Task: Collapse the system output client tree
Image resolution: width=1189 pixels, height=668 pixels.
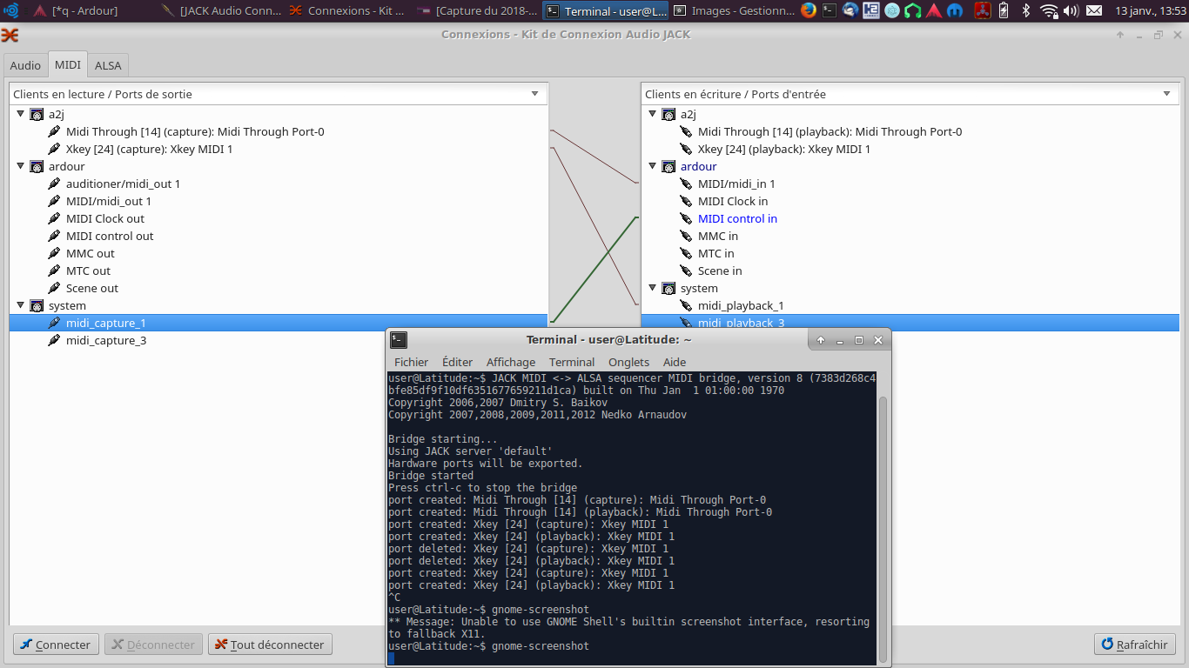Action: (x=21, y=305)
